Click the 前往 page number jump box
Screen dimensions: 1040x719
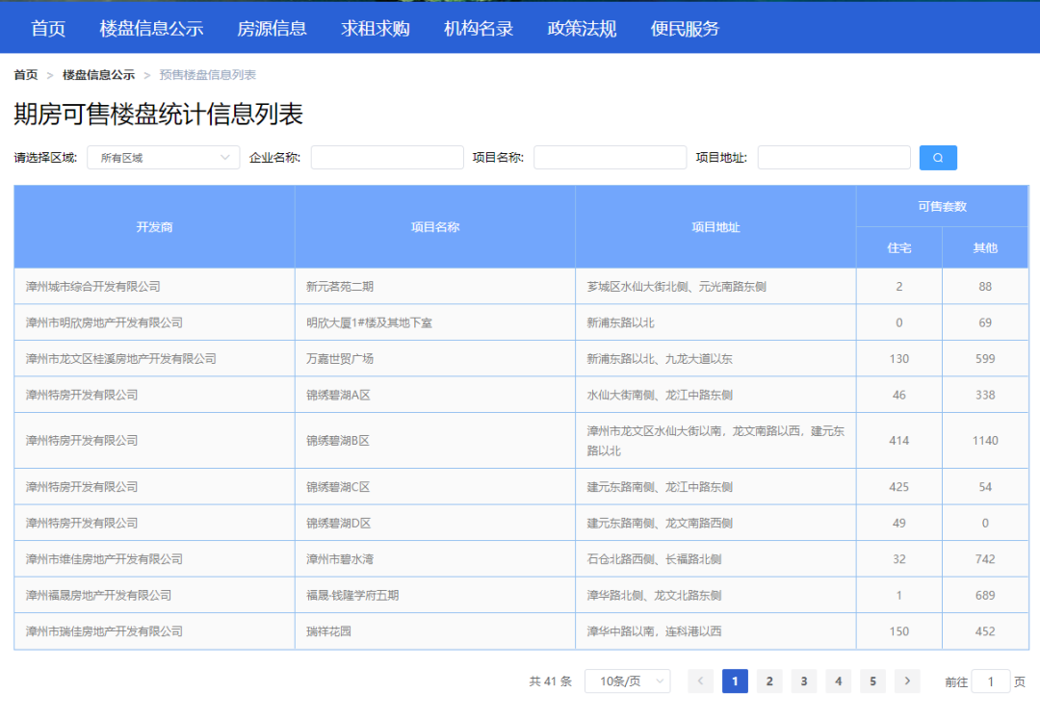(x=990, y=681)
